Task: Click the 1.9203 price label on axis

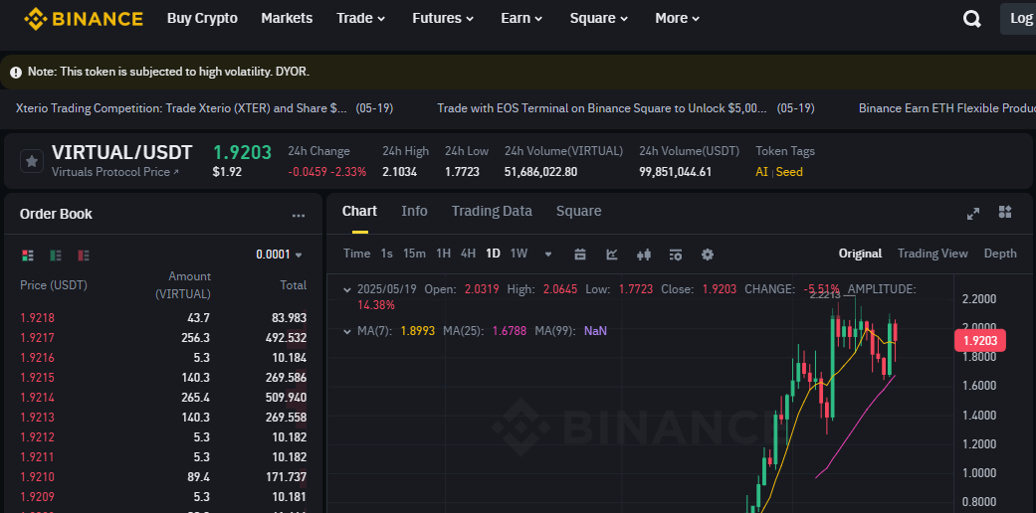Action: click(980, 341)
